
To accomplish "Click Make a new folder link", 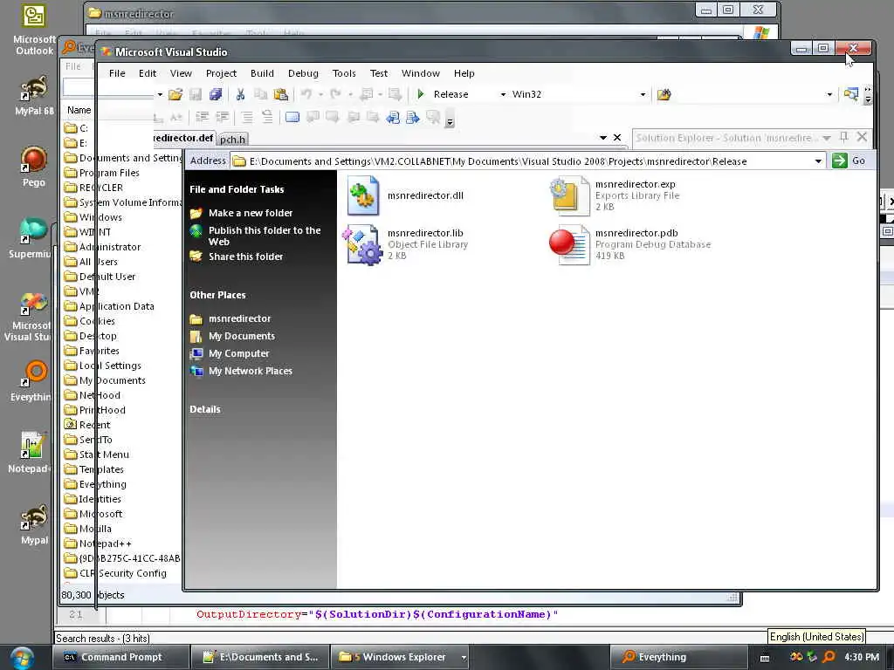I will pyautogui.click(x=251, y=213).
